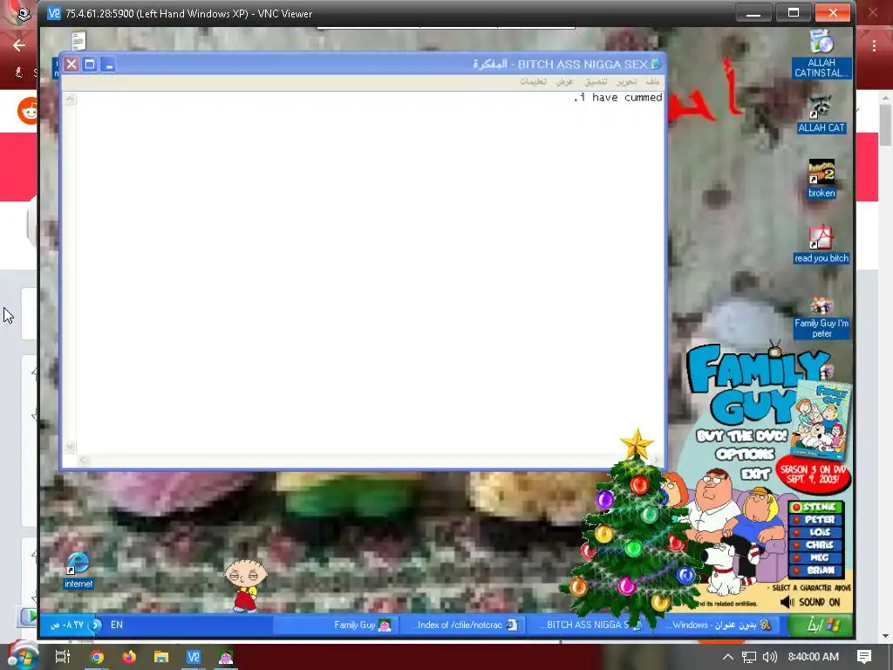893x670 pixels.
Task: Open the ALLAH CATINSTALL desktop icon
Action: pyautogui.click(x=821, y=53)
